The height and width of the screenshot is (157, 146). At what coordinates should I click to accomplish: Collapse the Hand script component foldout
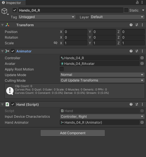(3, 105)
